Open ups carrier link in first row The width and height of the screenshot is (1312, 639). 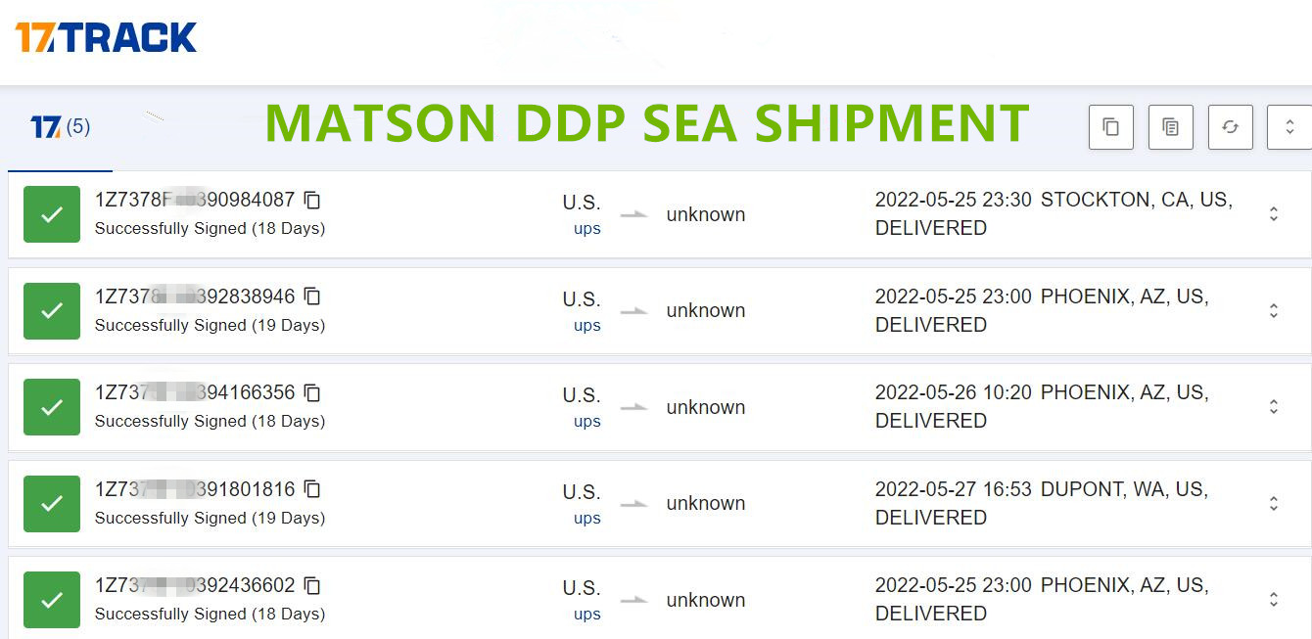pyautogui.click(x=587, y=229)
